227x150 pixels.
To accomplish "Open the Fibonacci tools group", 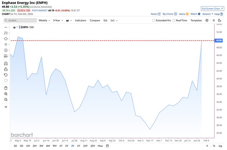I will point(6,33).
